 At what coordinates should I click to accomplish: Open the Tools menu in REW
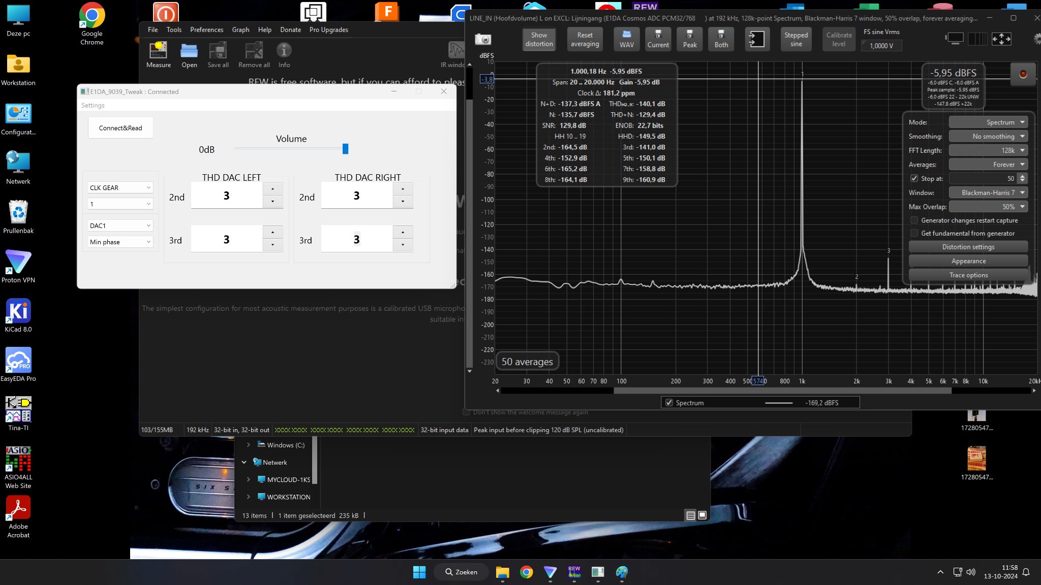tap(174, 29)
